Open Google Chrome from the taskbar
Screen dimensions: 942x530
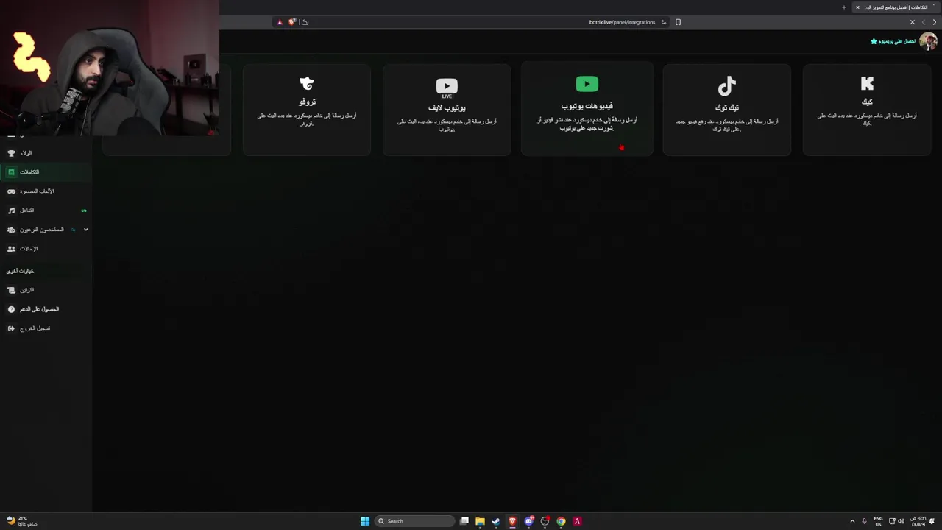click(561, 521)
